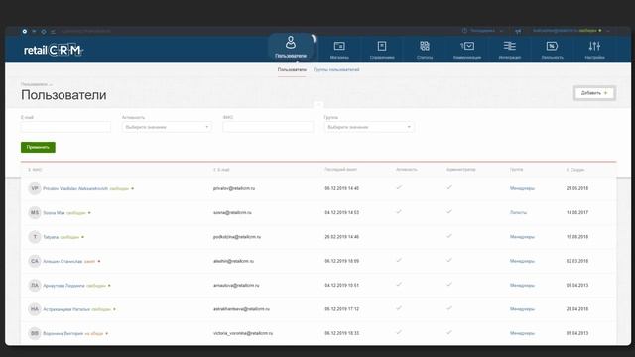The height and width of the screenshot is (357, 635).
Task: Click the НА avatar of Астраханцева
Action: (35, 309)
